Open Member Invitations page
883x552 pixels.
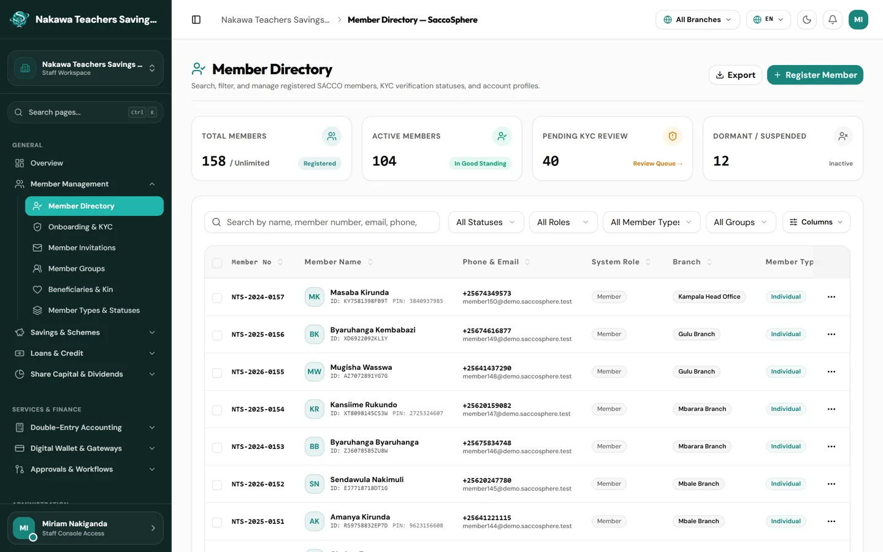pyautogui.click(x=94, y=248)
